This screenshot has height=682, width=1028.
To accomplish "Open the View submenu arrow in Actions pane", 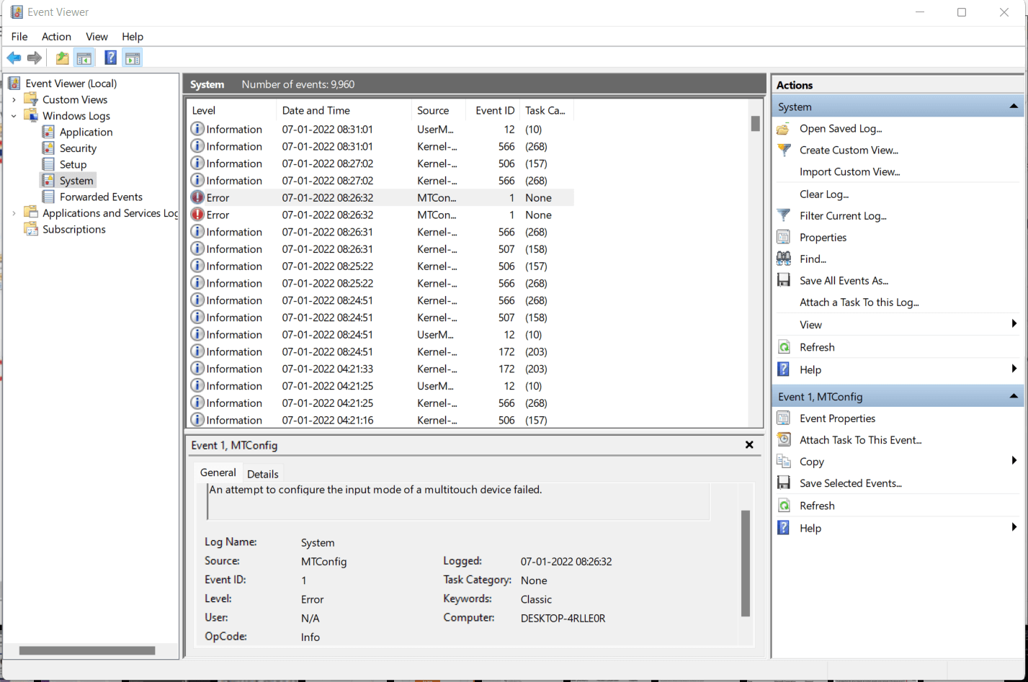I will 1014,325.
